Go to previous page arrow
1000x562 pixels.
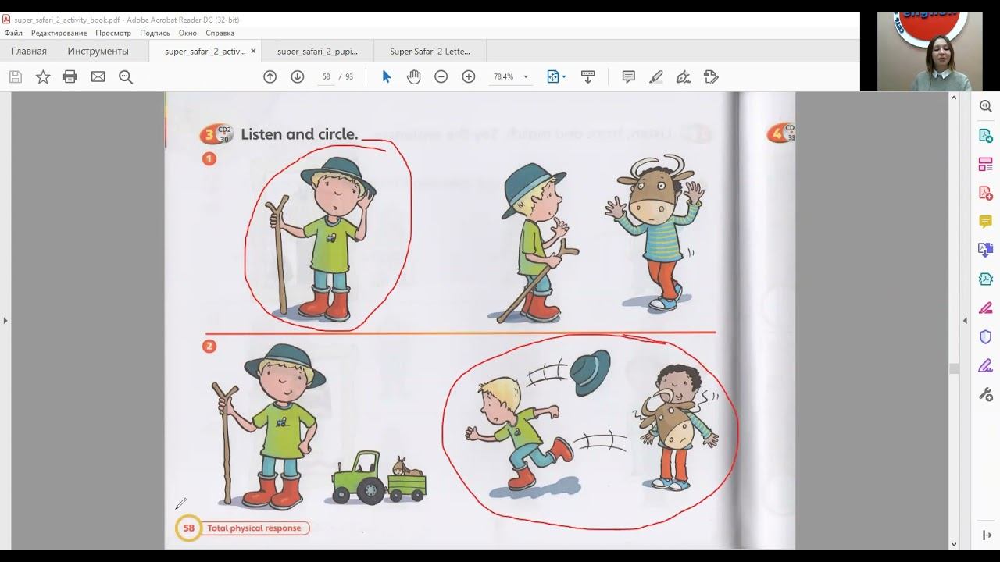[x=270, y=76]
